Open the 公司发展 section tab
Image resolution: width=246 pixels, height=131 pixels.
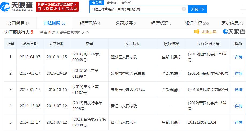point(126,23)
